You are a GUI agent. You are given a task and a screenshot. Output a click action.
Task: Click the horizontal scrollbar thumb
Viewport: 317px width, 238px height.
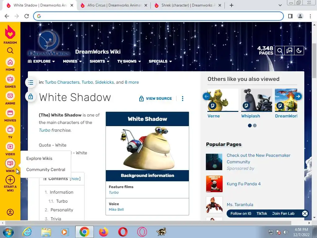(148, 223)
